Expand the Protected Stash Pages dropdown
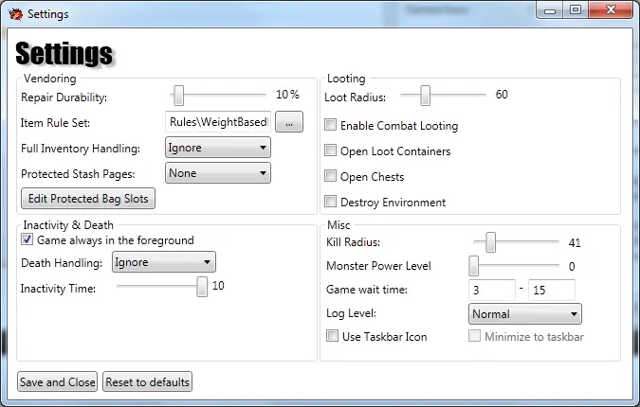The width and height of the screenshot is (640, 407). click(x=218, y=173)
